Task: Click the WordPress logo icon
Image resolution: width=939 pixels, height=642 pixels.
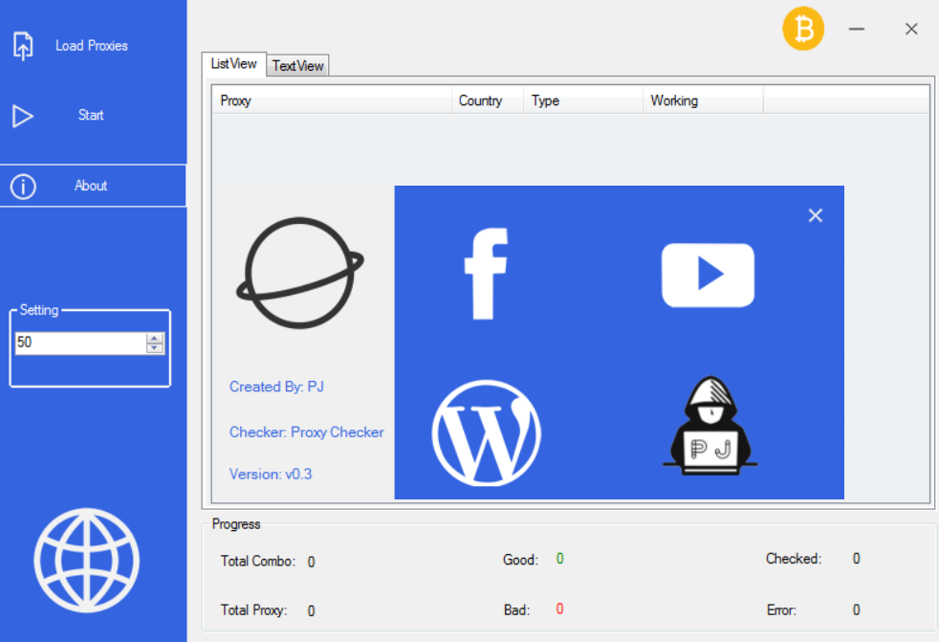Action: [x=486, y=433]
